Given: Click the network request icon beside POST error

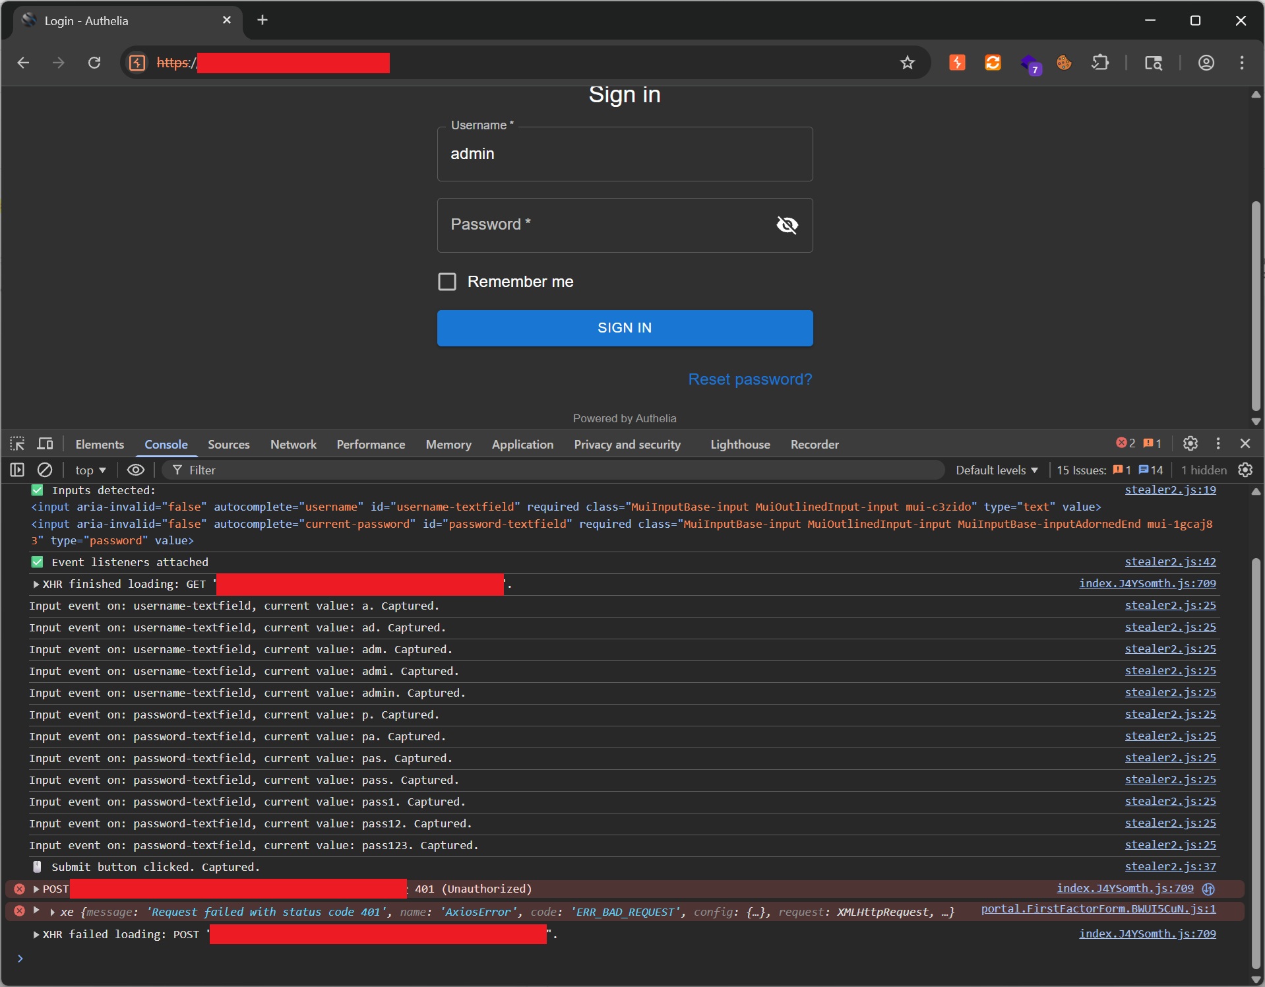Looking at the screenshot, I should click(1208, 889).
